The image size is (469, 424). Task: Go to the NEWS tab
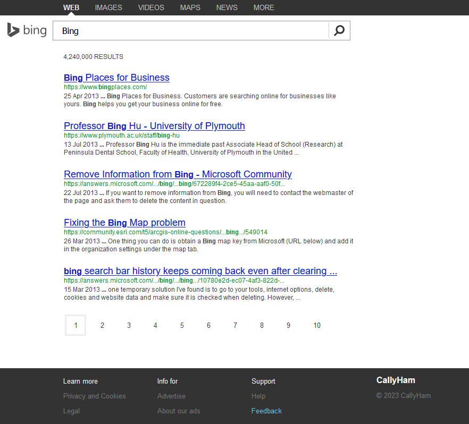(x=227, y=7)
